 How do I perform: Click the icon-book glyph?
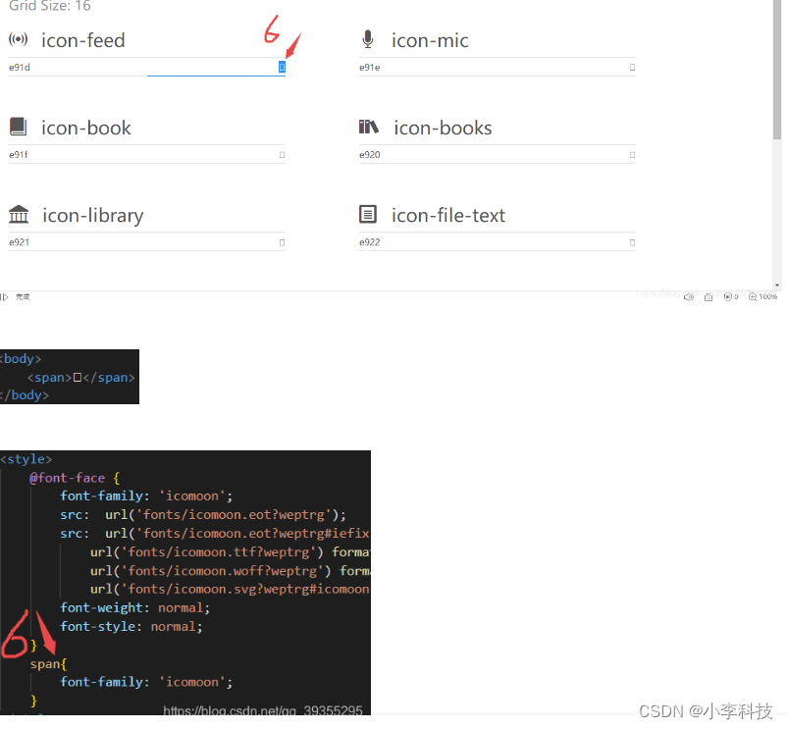[x=19, y=128]
